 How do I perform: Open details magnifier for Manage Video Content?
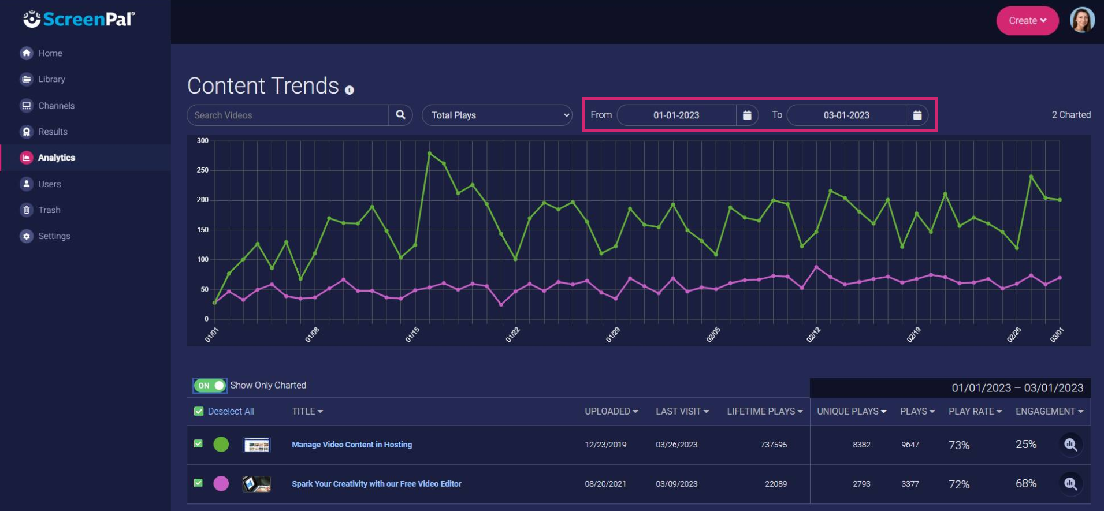(1070, 445)
